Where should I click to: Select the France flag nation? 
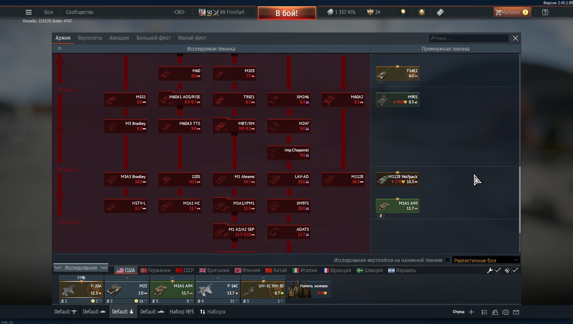pos(336,270)
